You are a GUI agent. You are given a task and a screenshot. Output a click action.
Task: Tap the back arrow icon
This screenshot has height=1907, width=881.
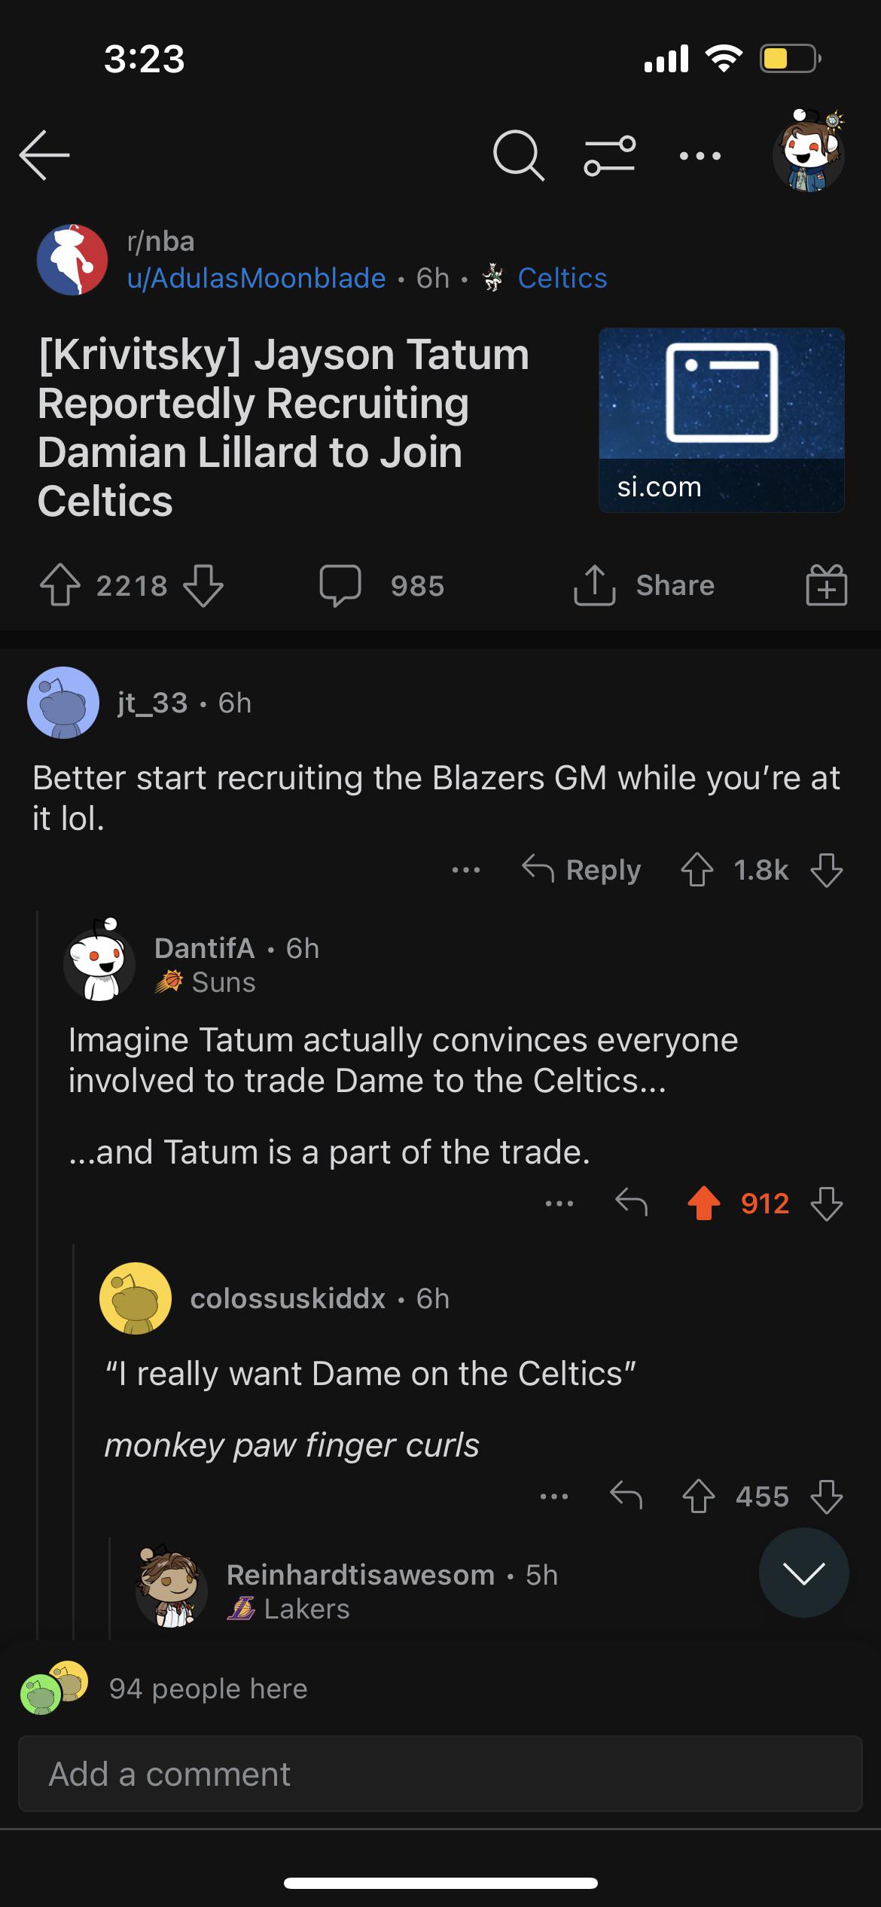point(44,155)
